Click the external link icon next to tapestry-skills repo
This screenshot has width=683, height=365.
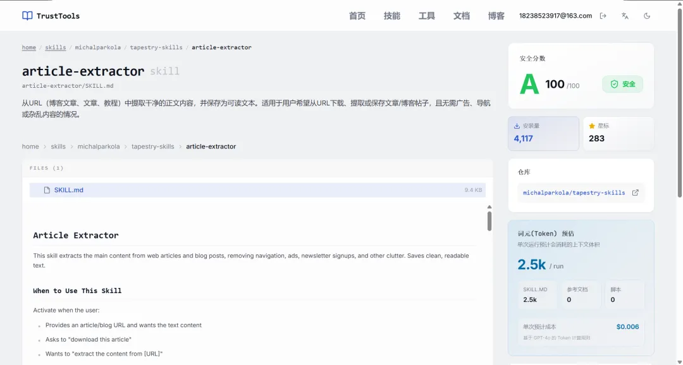tap(635, 193)
